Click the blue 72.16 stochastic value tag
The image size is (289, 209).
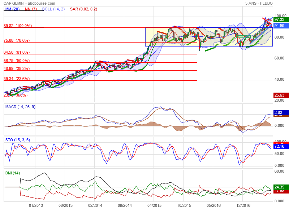[x=281, y=146]
